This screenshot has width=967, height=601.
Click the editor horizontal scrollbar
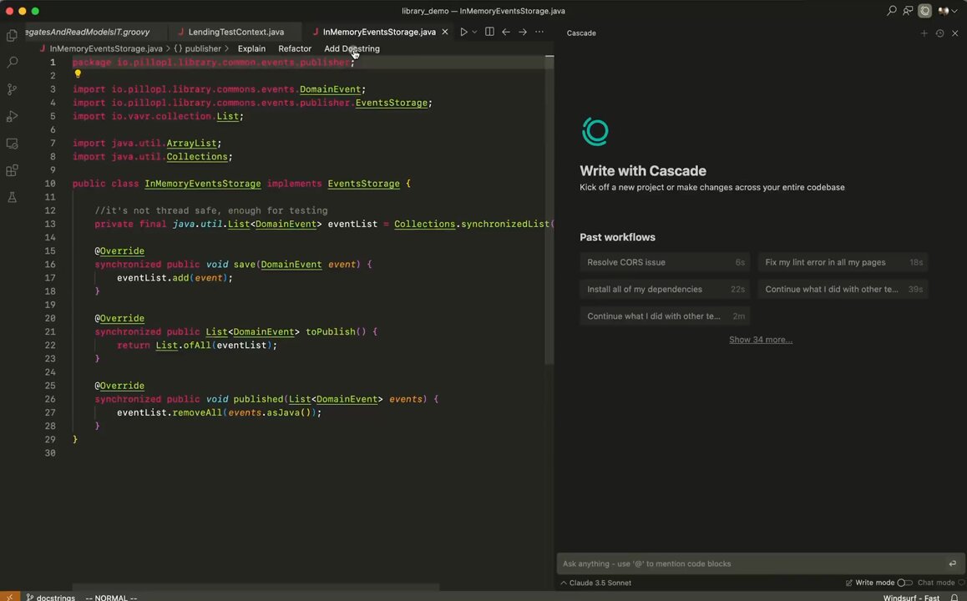[x=256, y=588]
